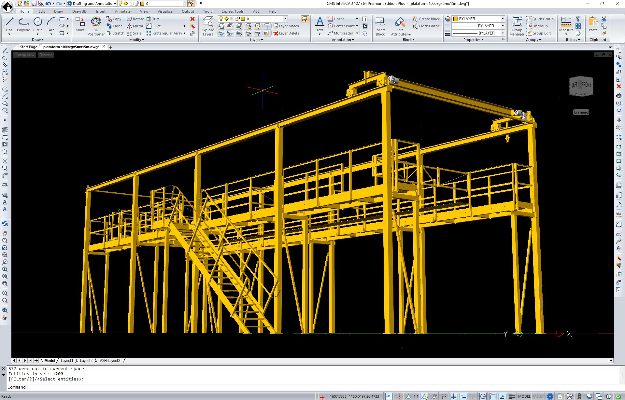Toggle entity snap tracking in status bar

point(502,396)
